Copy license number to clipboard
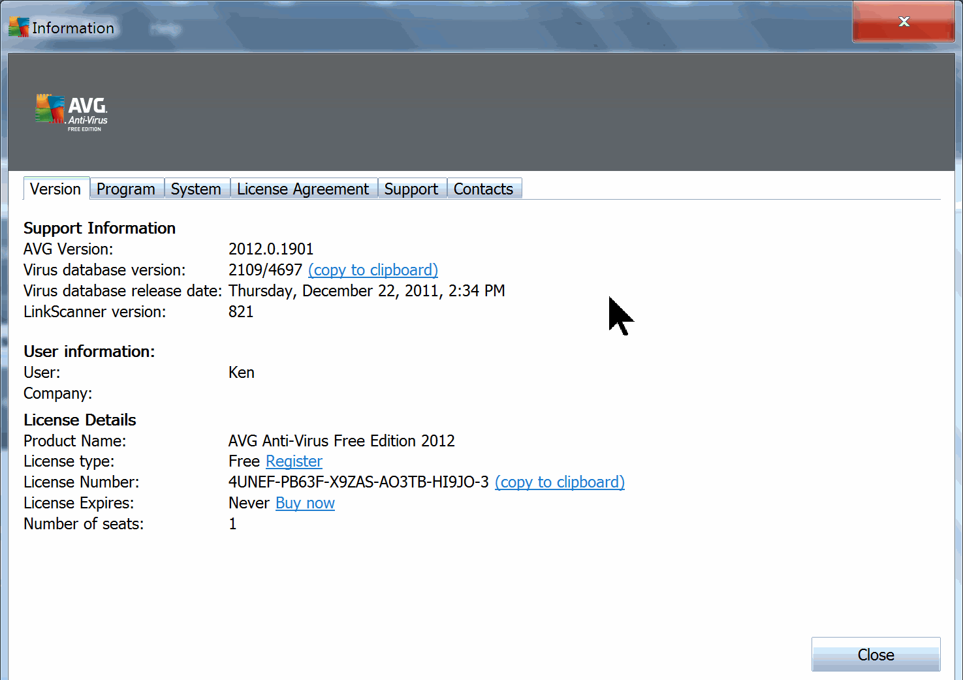 (560, 482)
